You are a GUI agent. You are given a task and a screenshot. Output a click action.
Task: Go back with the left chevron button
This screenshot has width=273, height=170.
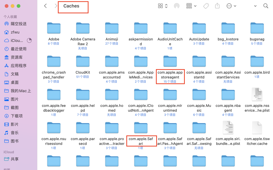pyautogui.click(x=45, y=6)
